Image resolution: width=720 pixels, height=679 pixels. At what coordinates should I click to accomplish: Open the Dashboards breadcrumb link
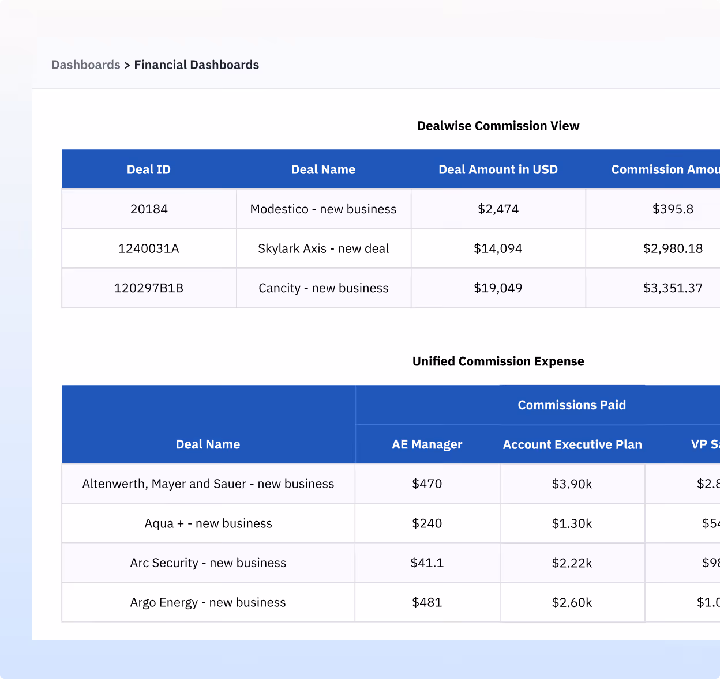coord(85,65)
